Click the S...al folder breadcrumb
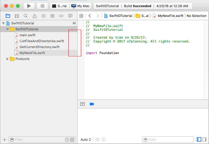 pyautogui.click(x=142, y=16)
